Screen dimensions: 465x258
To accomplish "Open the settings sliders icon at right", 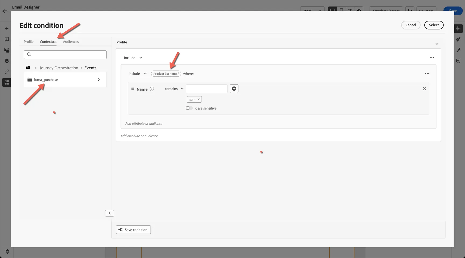I will (458, 29).
